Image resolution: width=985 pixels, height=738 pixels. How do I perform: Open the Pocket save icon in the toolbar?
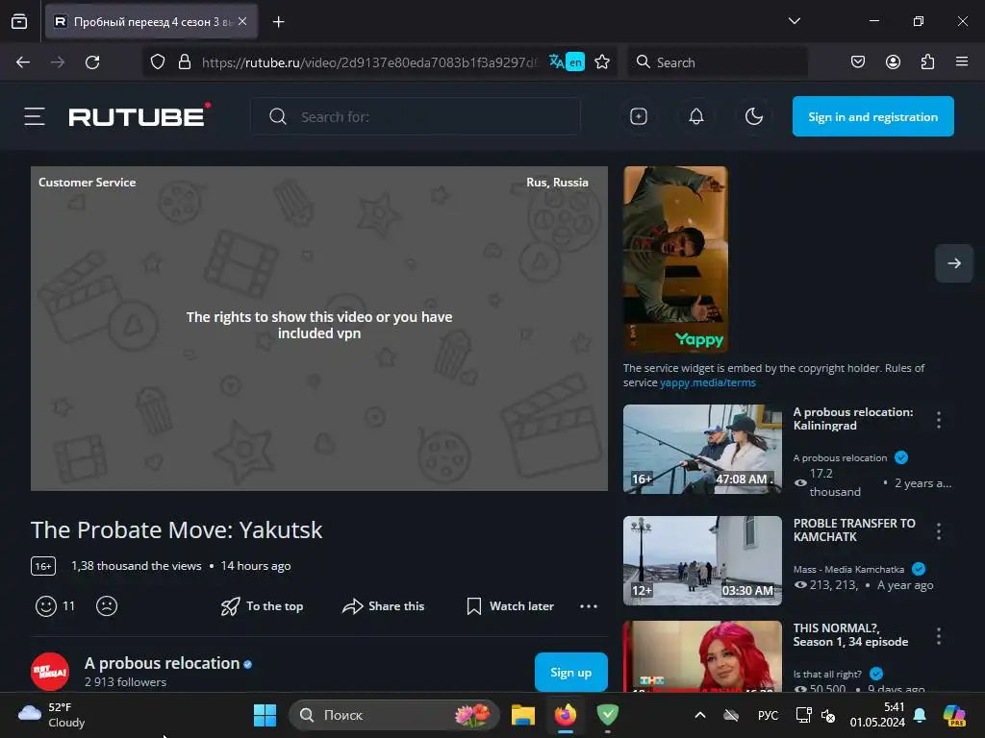(x=858, y=62)
